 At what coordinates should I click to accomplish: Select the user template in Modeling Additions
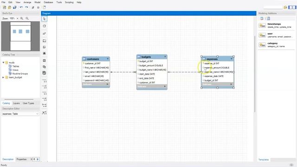[276, 35]
